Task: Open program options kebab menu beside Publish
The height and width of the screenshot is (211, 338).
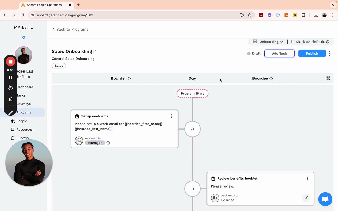Action: [x=330, y=54]
